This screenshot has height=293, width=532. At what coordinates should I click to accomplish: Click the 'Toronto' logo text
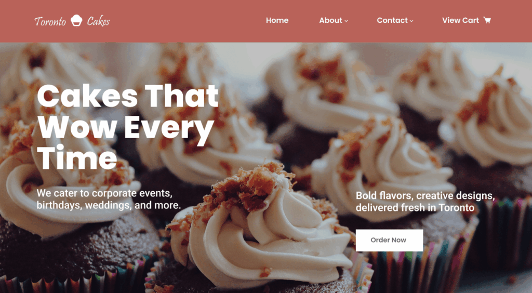pyautogui.click(x=50, y=21)
